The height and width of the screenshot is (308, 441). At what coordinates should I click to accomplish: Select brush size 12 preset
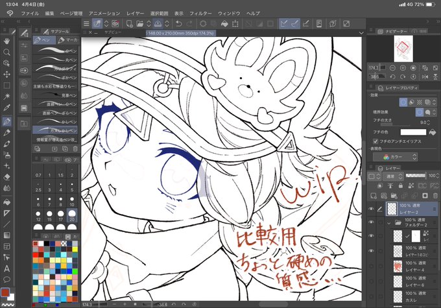click(x=38, y=215)
